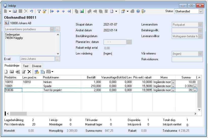
Task: Switch to the Diverse tab
Action: point(37,66)
